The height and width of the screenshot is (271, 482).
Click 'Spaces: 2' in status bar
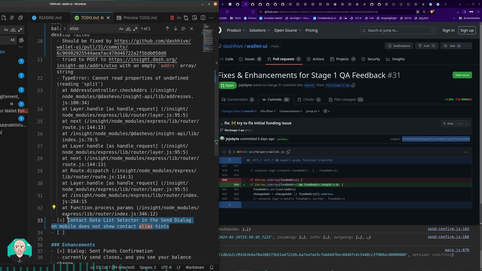click(148, 267)
